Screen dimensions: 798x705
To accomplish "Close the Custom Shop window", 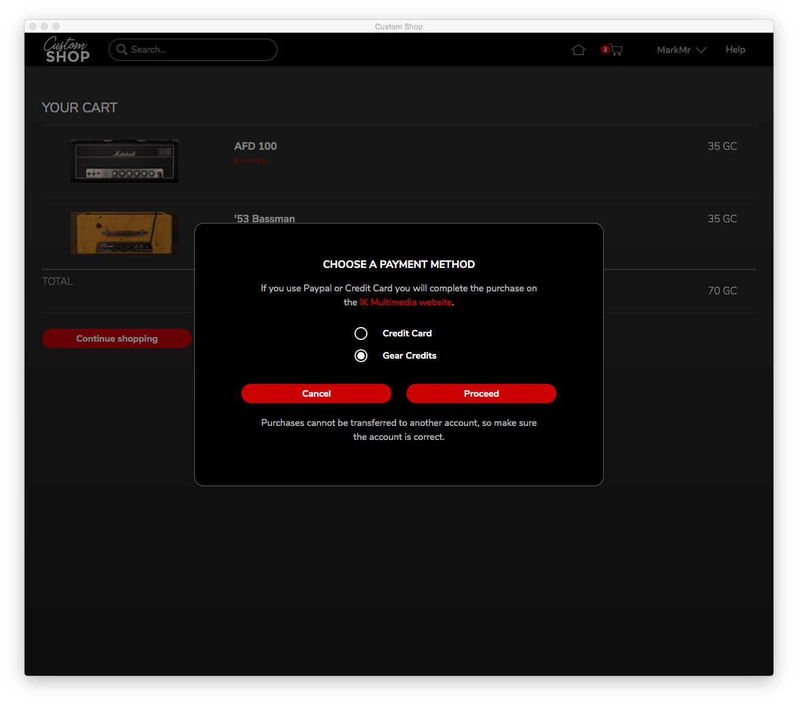I will coord(33,26).
